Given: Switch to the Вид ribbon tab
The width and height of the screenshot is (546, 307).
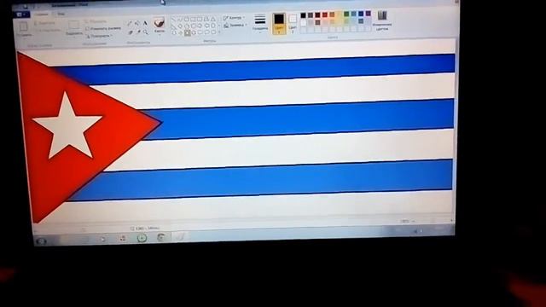Looking at the screenshot, I should (61, 14).
